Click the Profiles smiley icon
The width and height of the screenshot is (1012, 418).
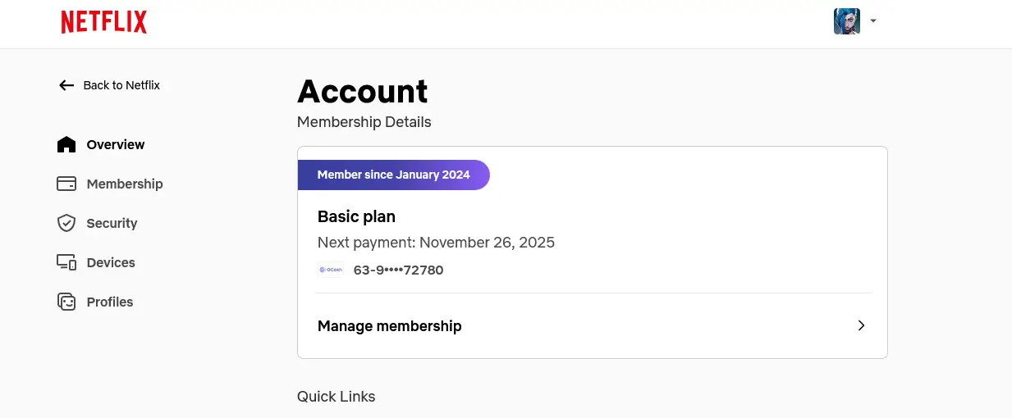pyautogui.click(x=66, y=302)
